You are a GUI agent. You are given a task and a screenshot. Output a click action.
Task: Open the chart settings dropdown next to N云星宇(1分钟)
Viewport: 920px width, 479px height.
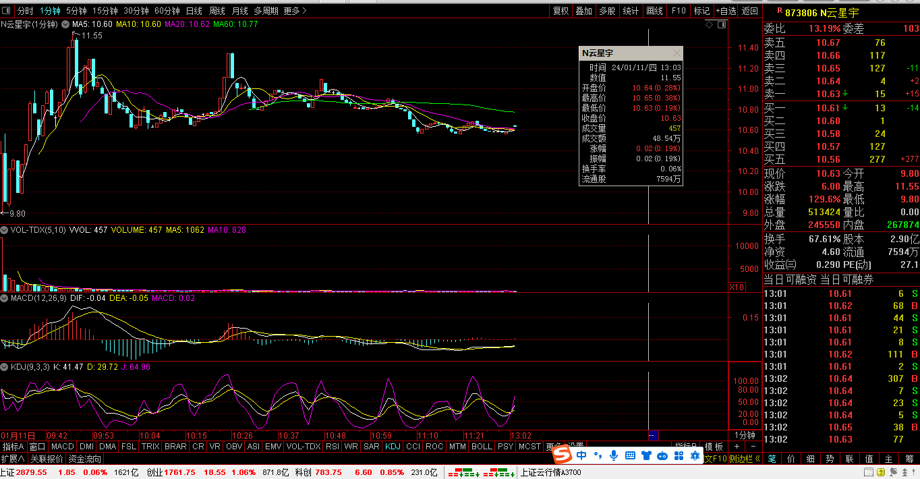point(65,24)
